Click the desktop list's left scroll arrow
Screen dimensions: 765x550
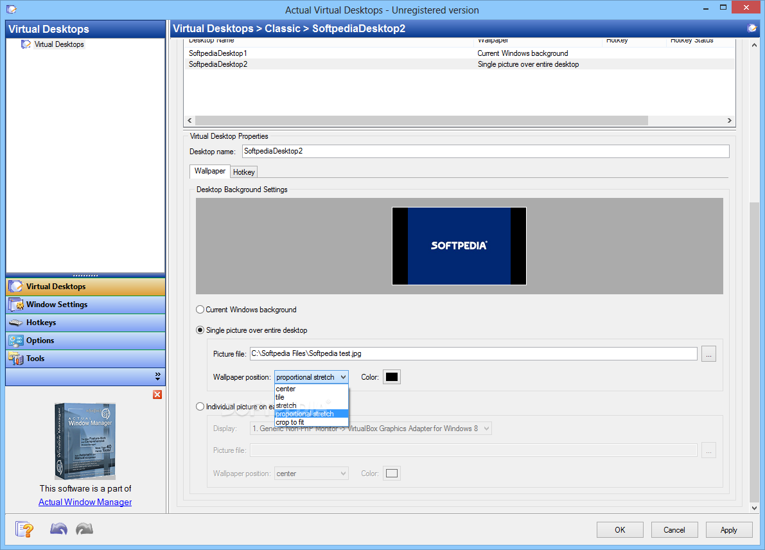(189, 121)
